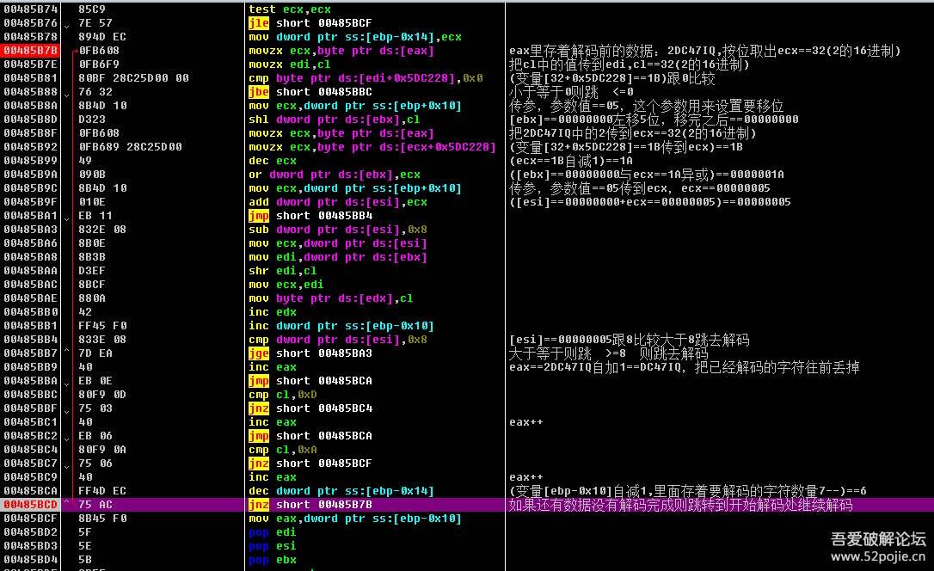Select 'or dword ptr ds:[ebx],ecx' instruction

(x=335, y=175)
